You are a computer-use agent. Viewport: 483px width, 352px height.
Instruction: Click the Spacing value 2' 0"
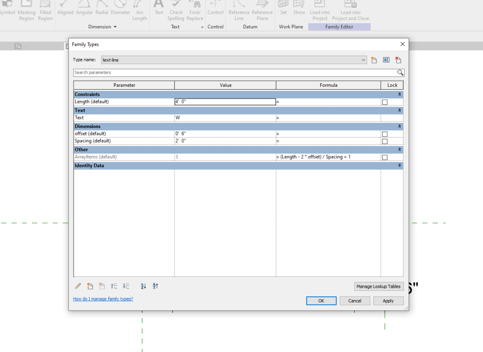tap(225, 141)
